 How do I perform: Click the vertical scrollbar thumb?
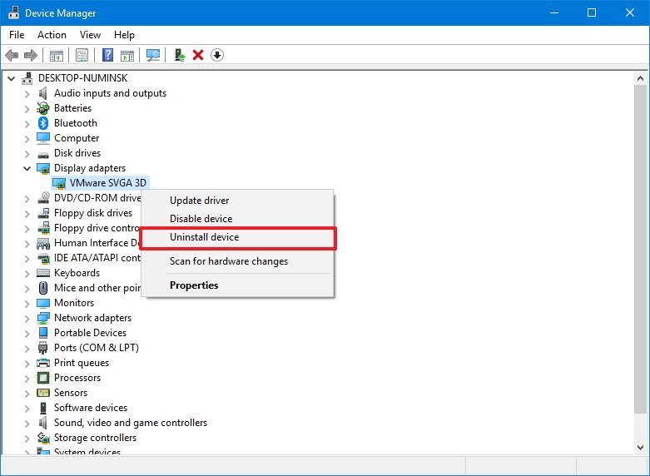[x=640, y=249]
